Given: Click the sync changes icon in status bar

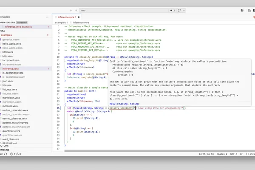Looking at the screenshot, I should (x=6, y=154).
